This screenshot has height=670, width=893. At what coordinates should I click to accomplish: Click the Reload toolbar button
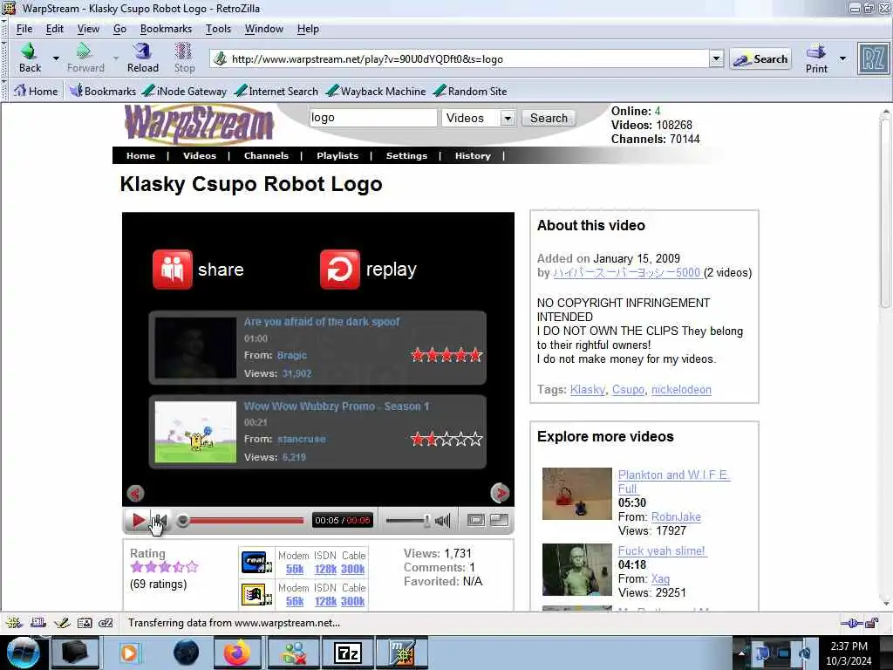(142, 58)
